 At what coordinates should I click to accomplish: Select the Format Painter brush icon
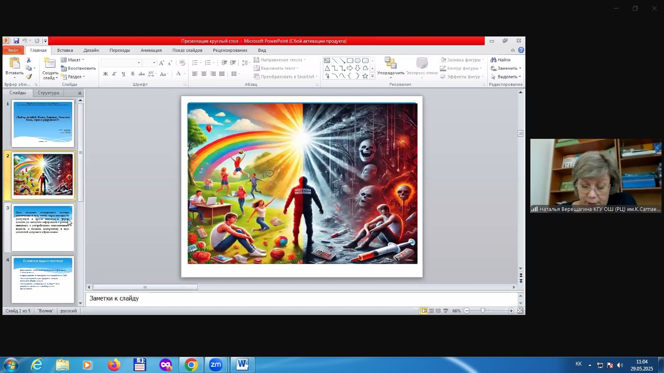pos(29,77)
